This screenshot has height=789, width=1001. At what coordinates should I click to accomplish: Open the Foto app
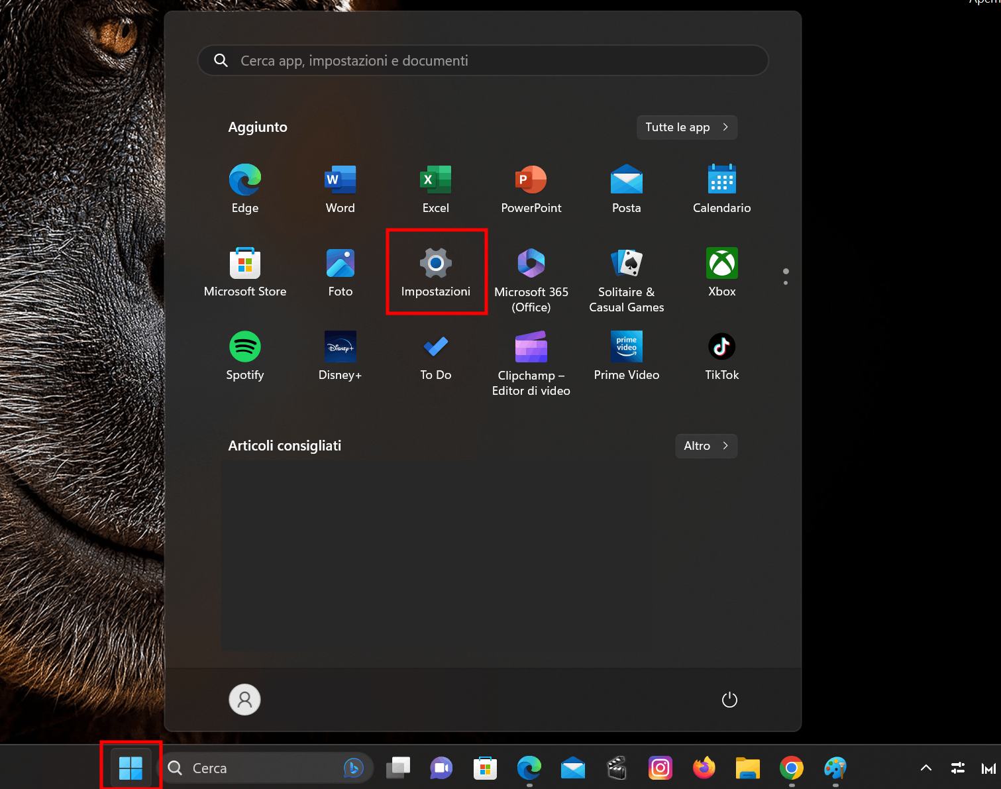(x=340, y=272)
